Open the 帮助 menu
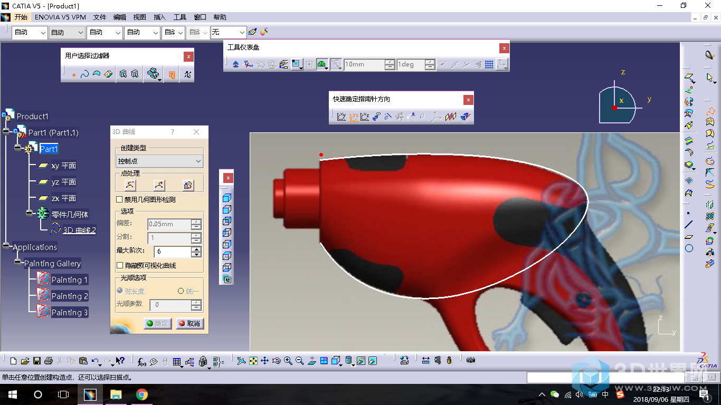721x405 pixels. tap(220, 17)
